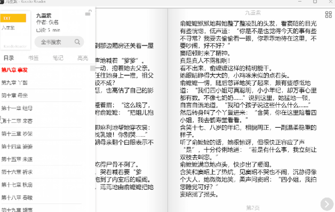Open chapter 第十三章 吵架

coord(17,134)
